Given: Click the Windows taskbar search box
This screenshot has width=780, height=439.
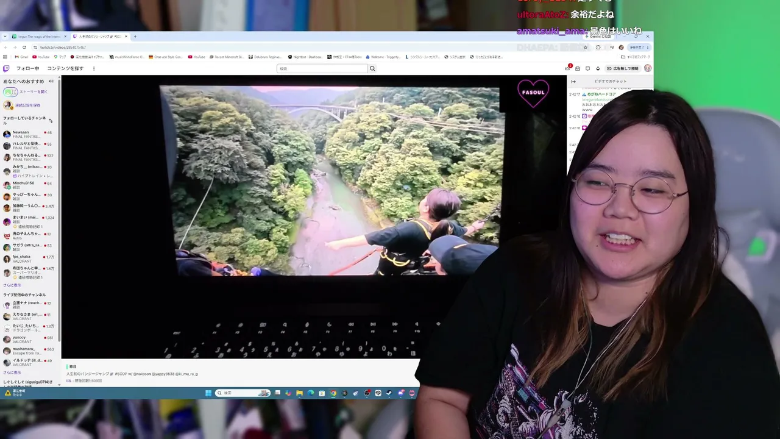Looking at the screenshot, I should pyautogui.click(x=243, y=393).
